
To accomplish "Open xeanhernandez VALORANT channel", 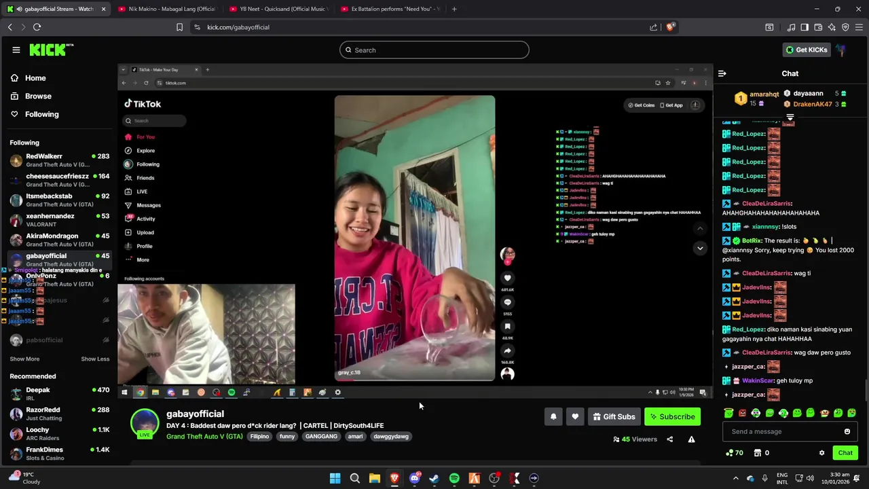I will [60, 220].
